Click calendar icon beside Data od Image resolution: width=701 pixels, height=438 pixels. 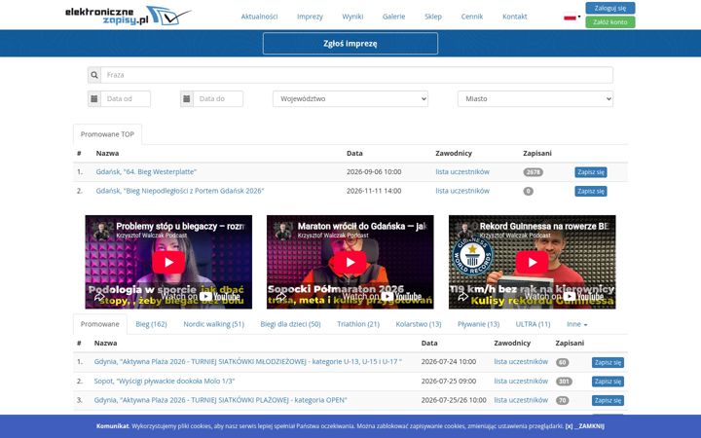pos(94,98)
